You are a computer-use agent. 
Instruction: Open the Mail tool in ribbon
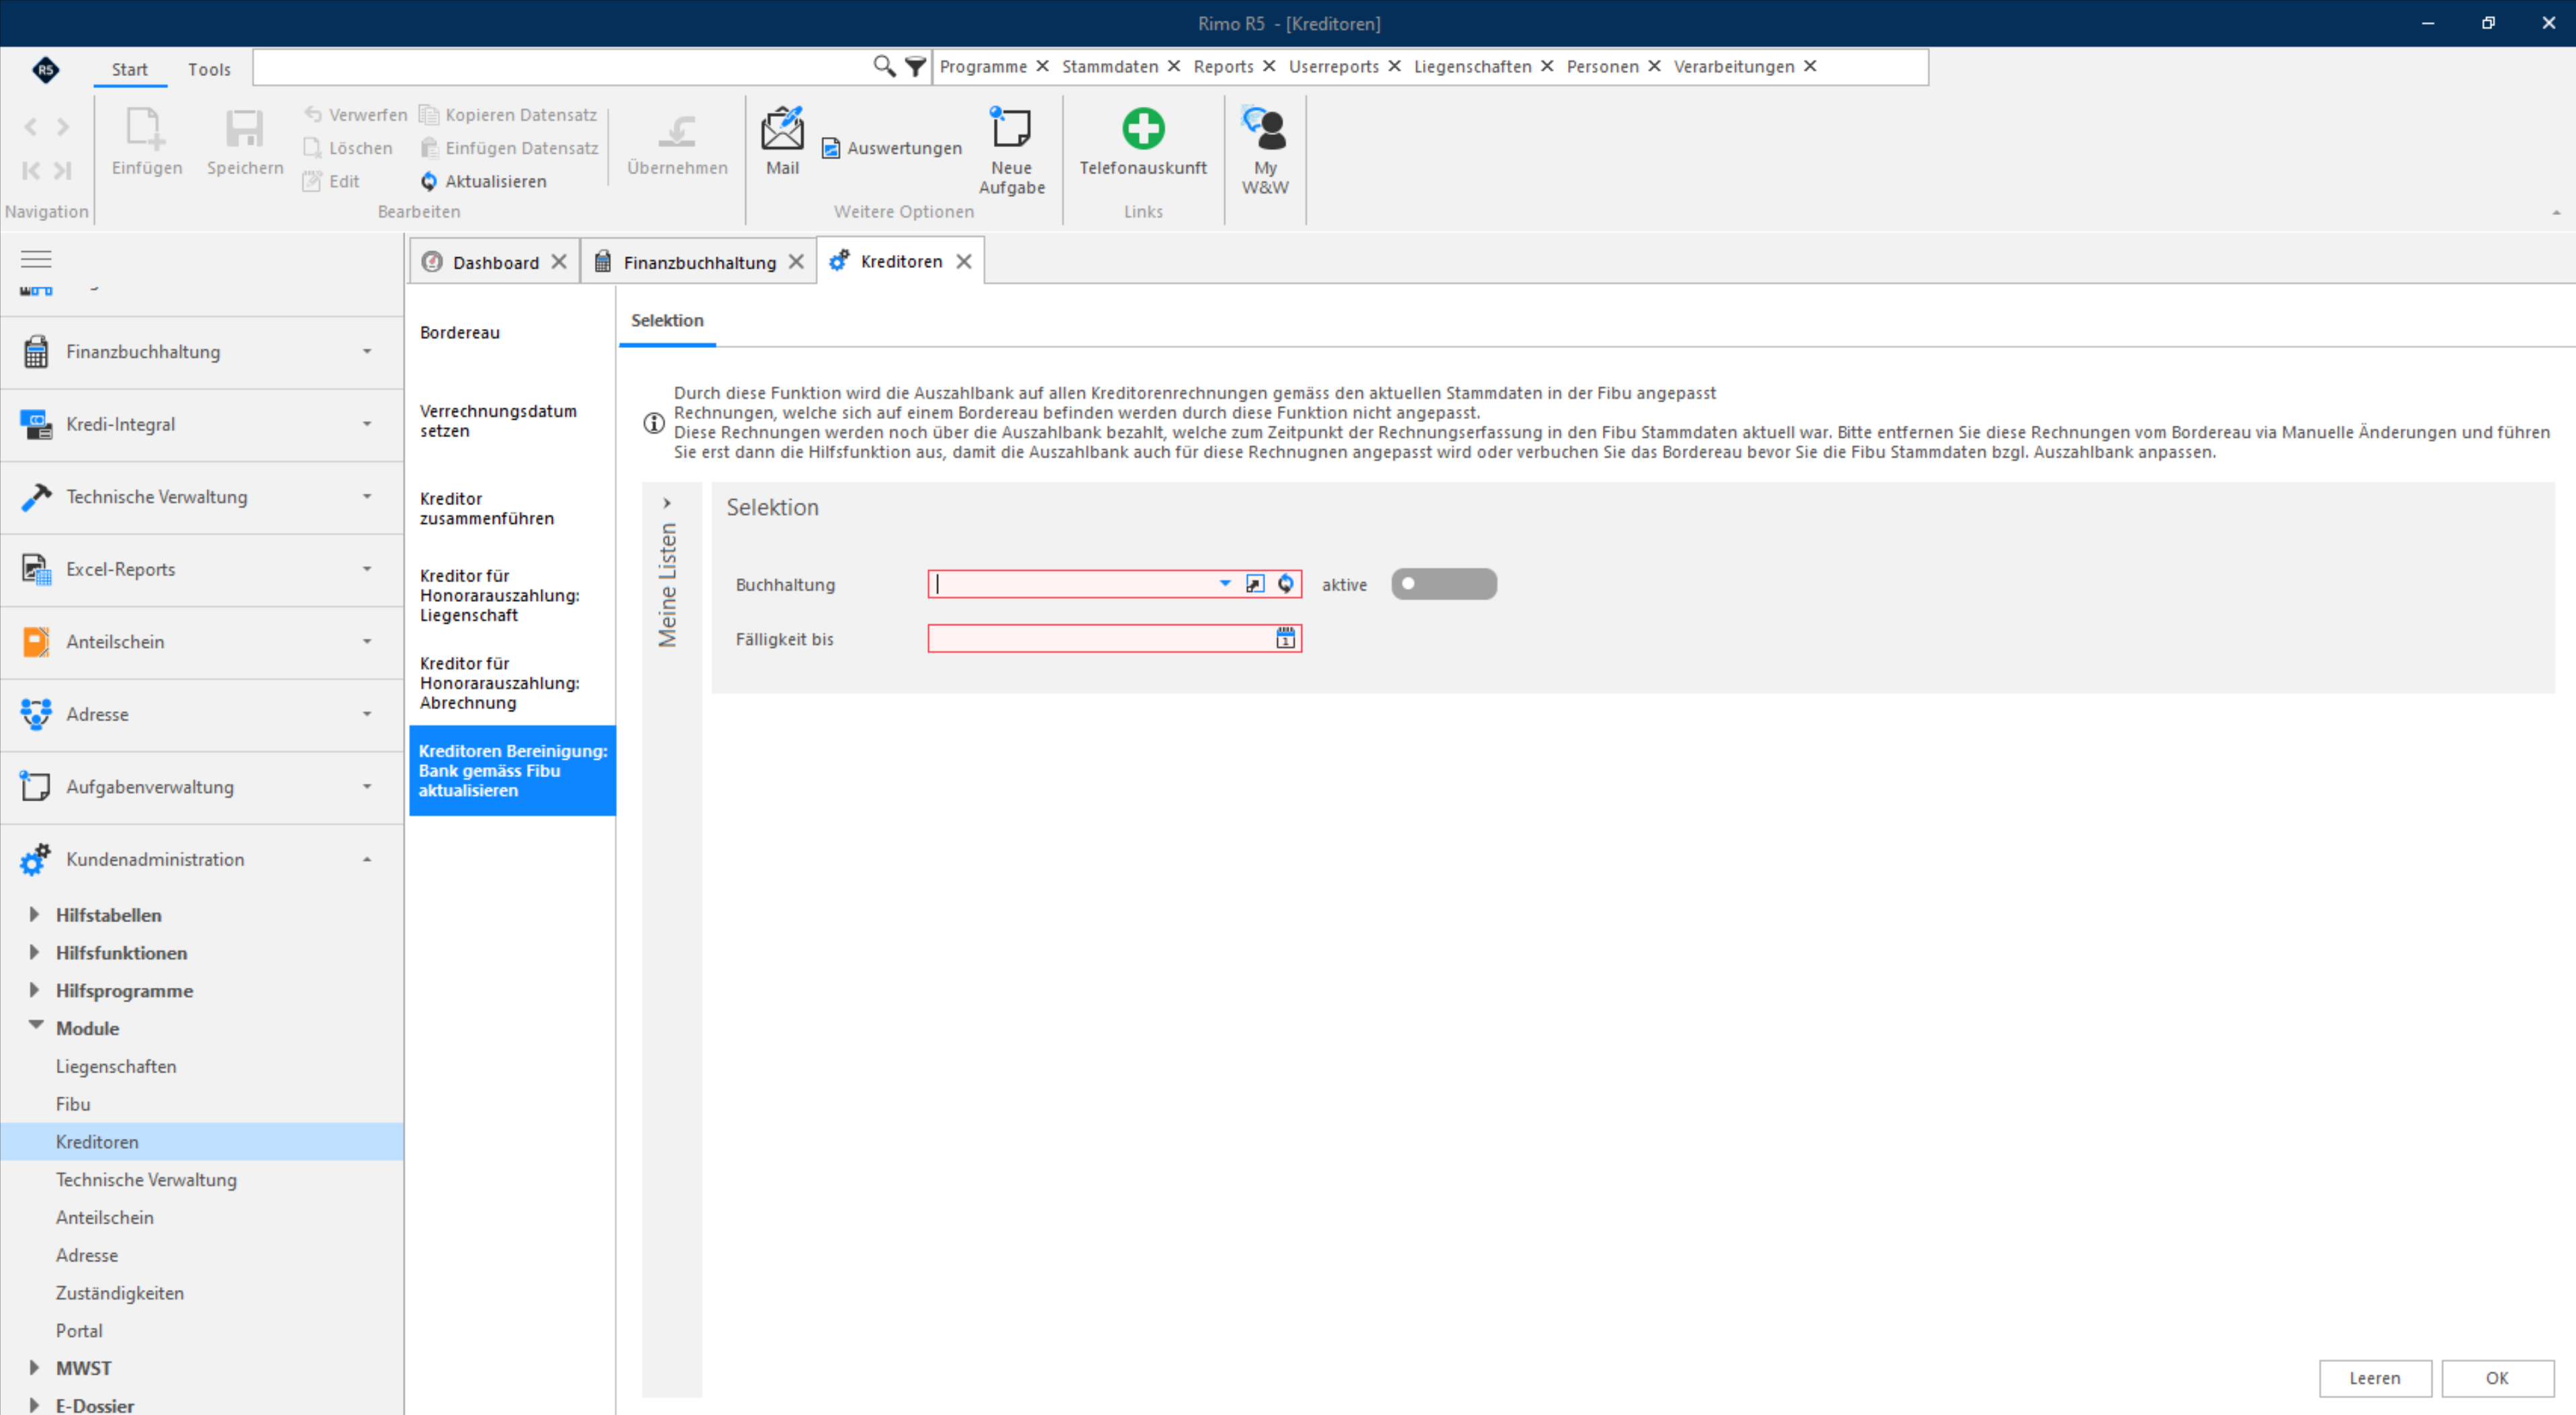782,141
